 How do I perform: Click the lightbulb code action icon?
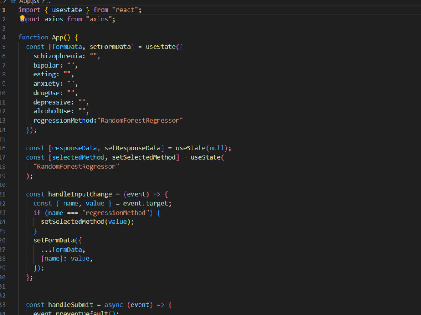tap(23, 18)
